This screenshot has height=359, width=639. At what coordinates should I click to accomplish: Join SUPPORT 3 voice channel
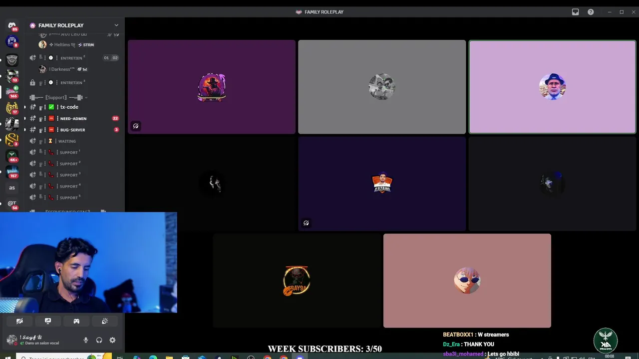[x=74, y=175]
